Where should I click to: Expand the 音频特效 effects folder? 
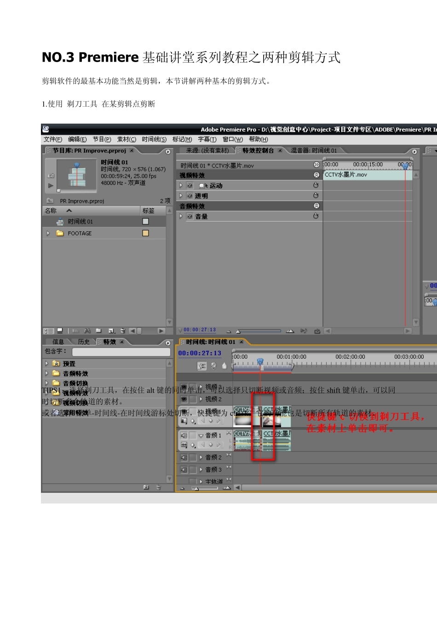pyautogui.click(x=46, y=373)
